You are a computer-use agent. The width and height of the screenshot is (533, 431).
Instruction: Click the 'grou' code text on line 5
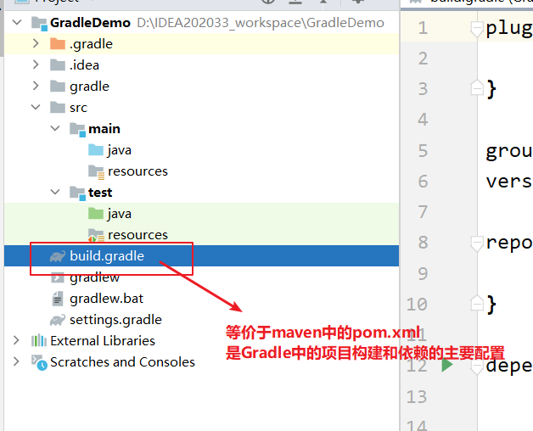tap(509, 152)
